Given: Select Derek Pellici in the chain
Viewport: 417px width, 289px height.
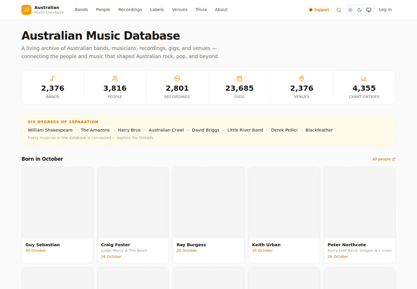Looking at the screenshot, I should (284, 130).
